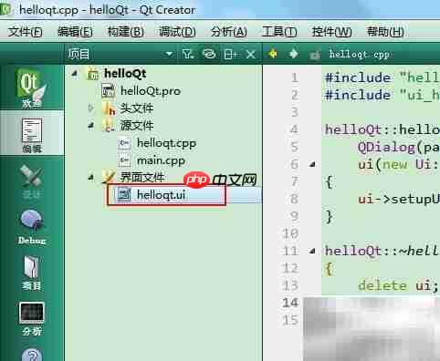Collapse the source files folder
440x361 pixels.
[x=90, y=125]
